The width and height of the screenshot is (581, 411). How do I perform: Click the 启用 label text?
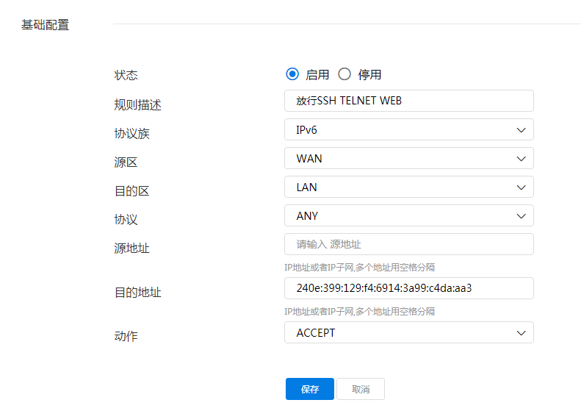point(317,75)
